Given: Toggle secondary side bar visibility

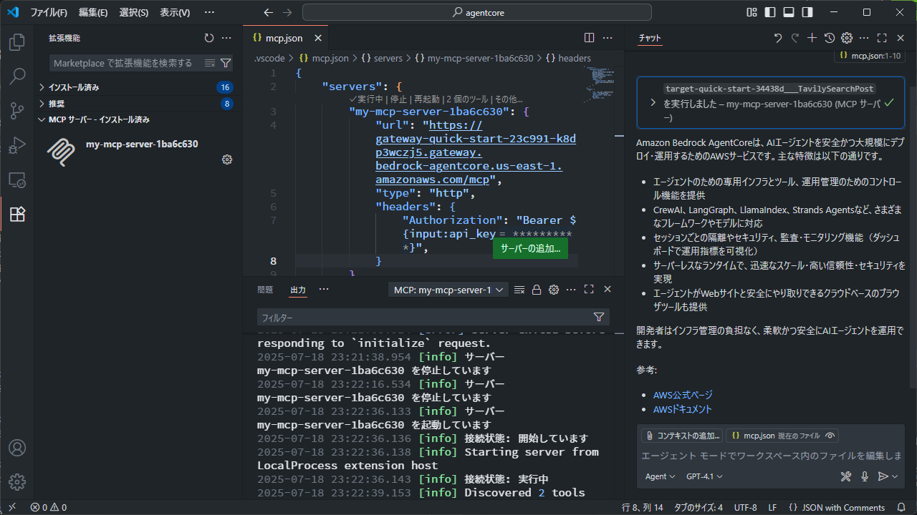Looking at the screenshot, I should (807, 12).
